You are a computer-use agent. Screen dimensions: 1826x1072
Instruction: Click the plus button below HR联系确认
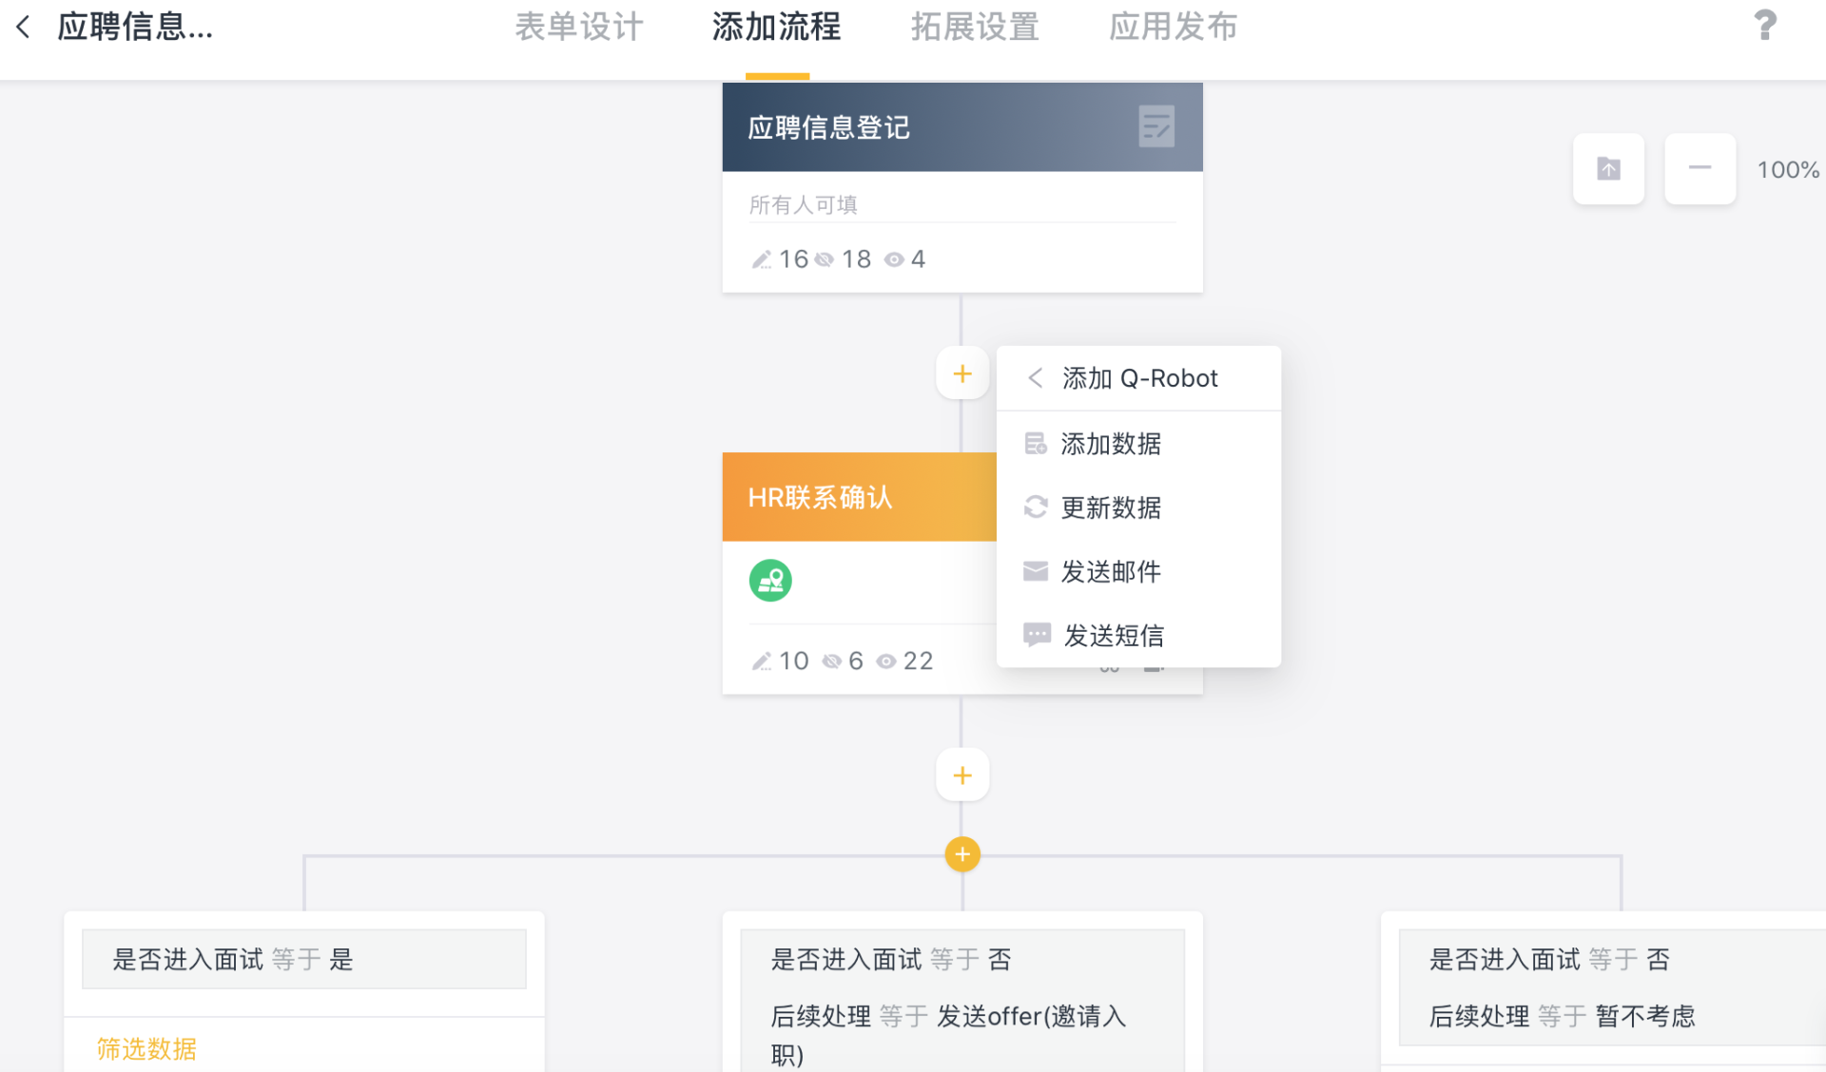[962, 775]
